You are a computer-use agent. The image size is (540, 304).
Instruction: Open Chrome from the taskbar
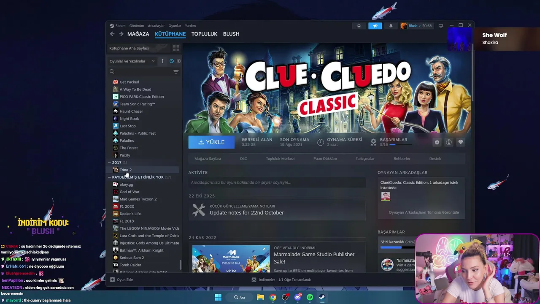(273, 297)
